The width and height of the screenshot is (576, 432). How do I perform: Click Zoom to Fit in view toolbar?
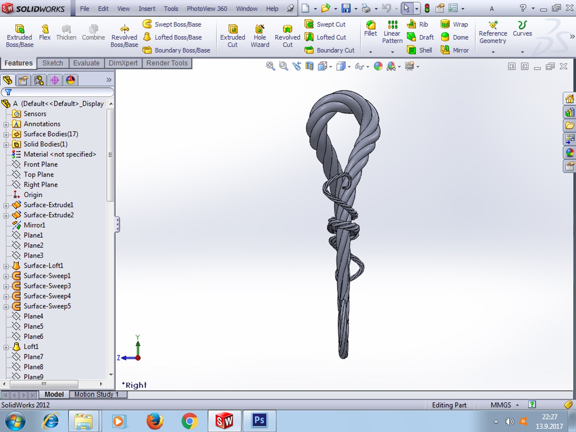[270, 66]
